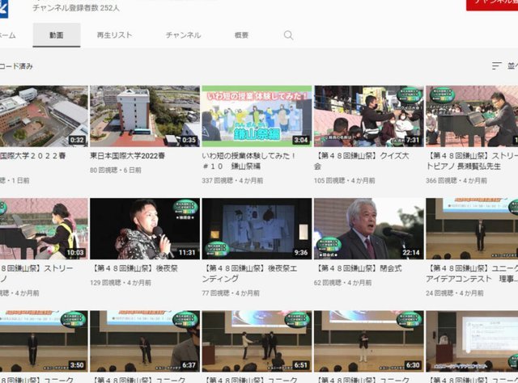Screen dimensions: 518x383
Task: Open the アップロード済み uploads filter
Action: click(16, 66)
